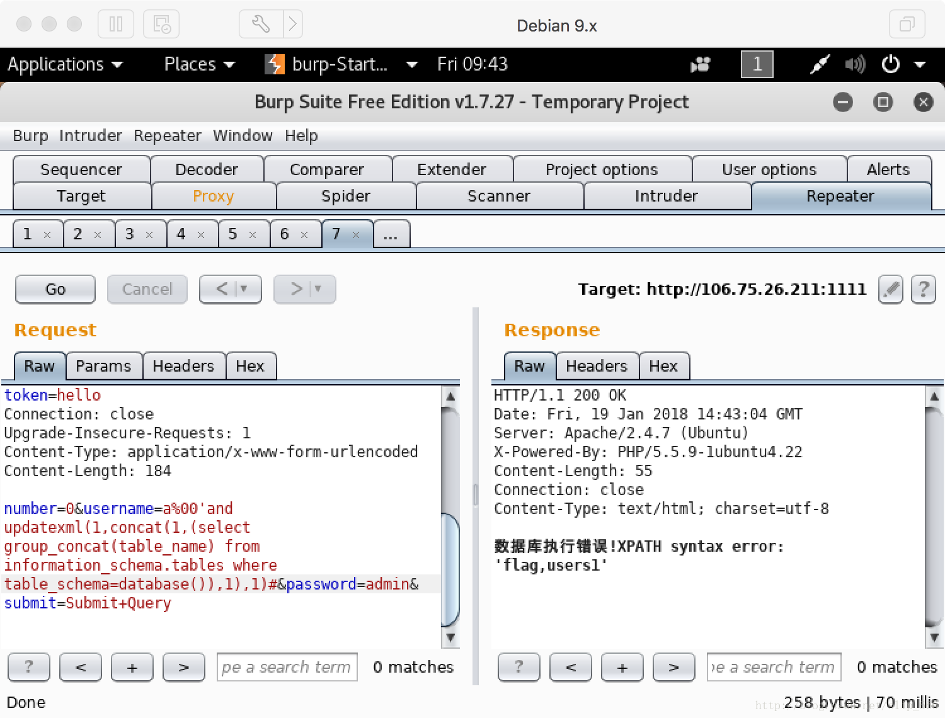Click response search help question button

[x=519, y=667]
